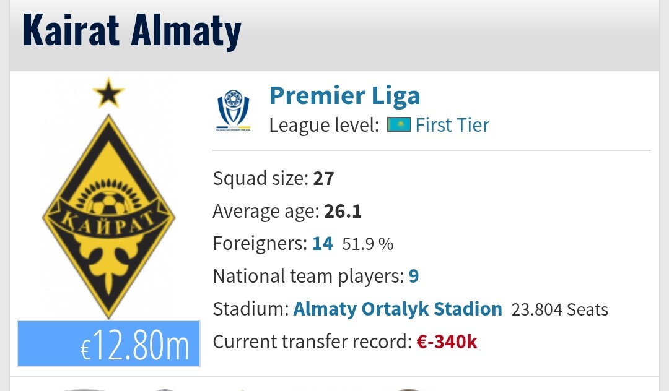
Task: Click the black star above the crest
Action: point(108,92)
